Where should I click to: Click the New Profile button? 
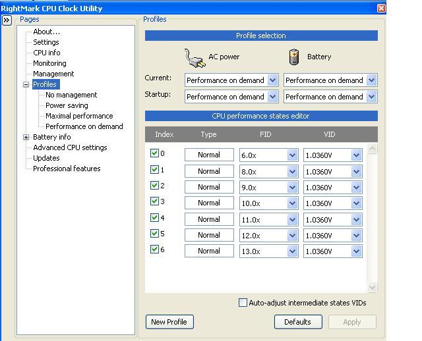coord(169,322)
